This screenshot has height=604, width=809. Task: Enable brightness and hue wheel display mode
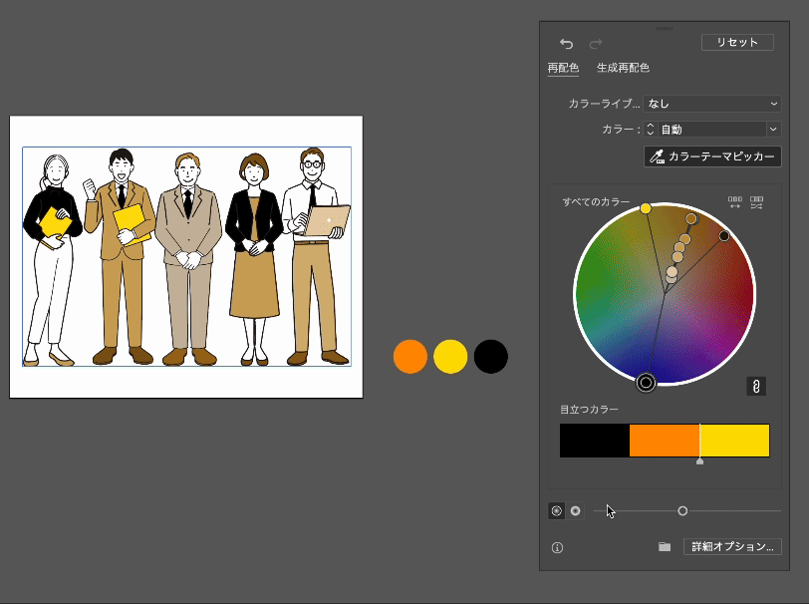point(575,510)
